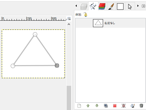This screenshot has height=110, width=146.
Task: Lower the path with down arrow
Action: pos(97,106)
